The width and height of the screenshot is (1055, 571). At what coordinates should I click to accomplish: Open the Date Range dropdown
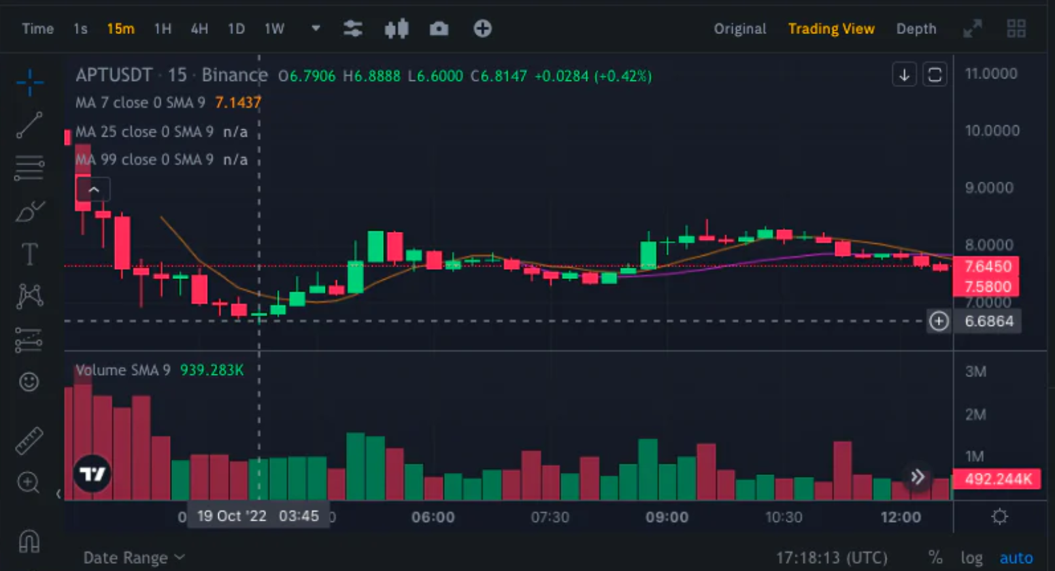pyautogui.click(x=134, y=558)
